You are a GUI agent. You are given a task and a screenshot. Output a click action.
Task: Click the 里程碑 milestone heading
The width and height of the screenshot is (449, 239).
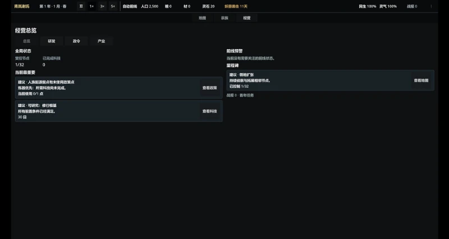click(x=232, y=66)
